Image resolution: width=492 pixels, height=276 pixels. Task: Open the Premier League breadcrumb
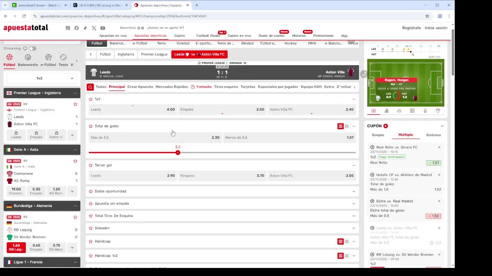(154, 54)
